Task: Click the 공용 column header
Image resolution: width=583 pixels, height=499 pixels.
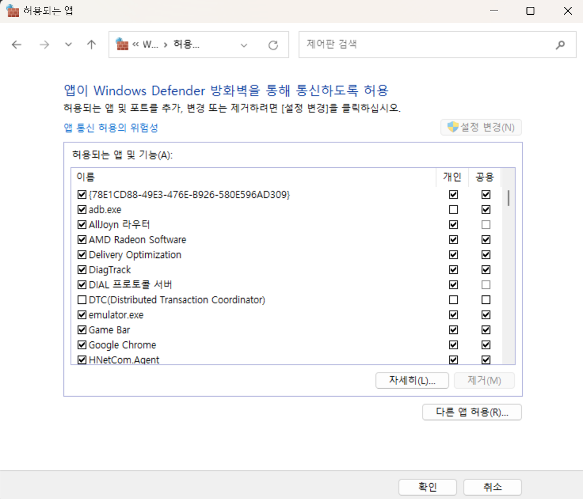Action: pyautogui.click(x=485, y=177)
